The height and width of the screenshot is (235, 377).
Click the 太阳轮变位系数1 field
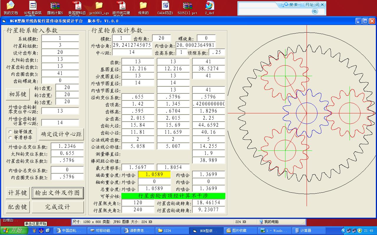point(67,153)
